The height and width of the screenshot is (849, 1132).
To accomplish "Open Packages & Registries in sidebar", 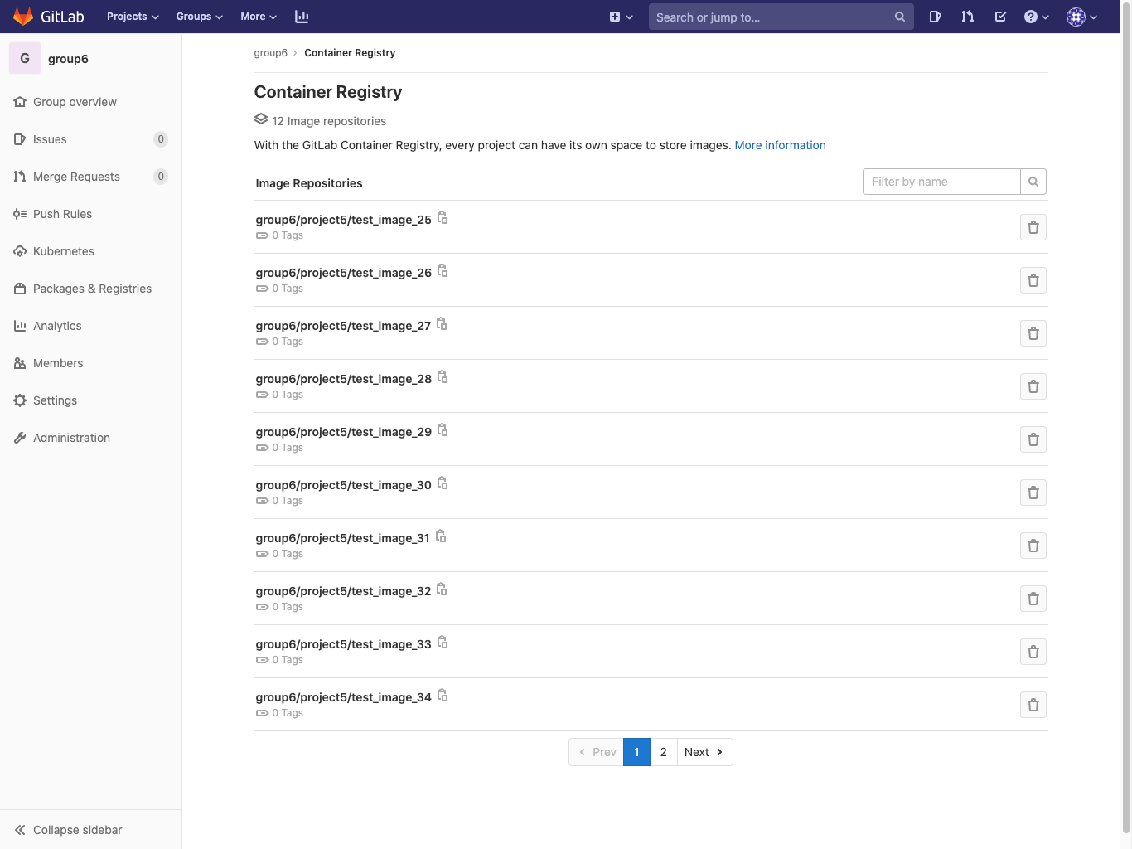I will coord(91,289).
